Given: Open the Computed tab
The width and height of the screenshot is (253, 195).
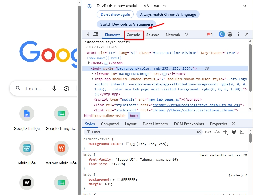Looking at the screenshot, I should [x=110, y=124].
